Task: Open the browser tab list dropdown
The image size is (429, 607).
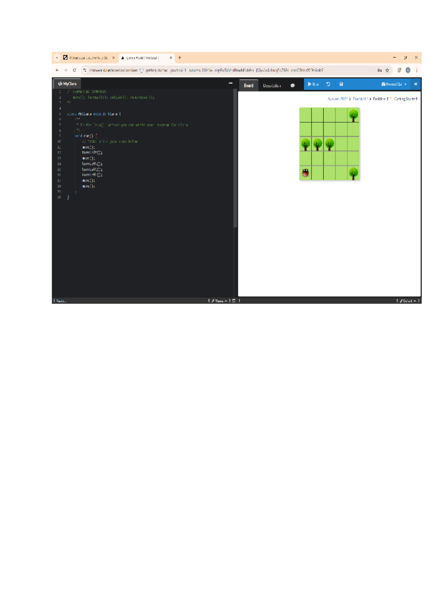Action: tap(57, 58)
